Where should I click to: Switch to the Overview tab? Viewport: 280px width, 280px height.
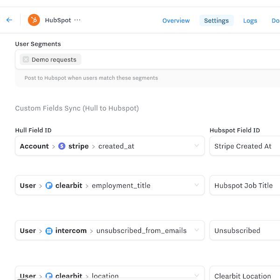[176, 21]
